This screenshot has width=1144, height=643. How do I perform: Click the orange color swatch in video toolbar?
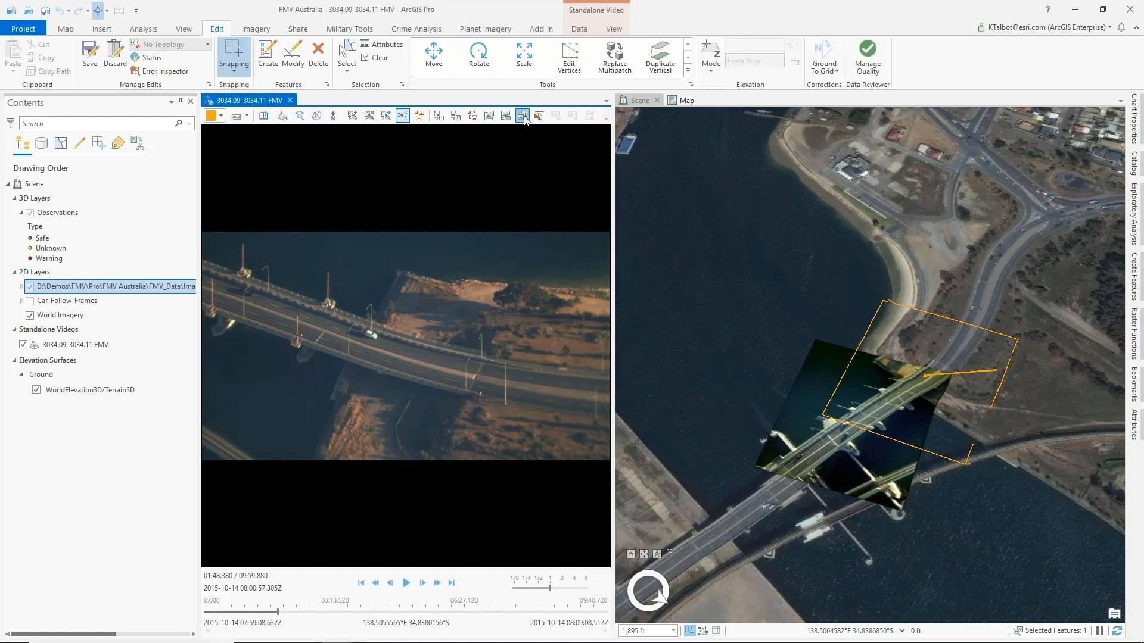[x=210, y=116]
